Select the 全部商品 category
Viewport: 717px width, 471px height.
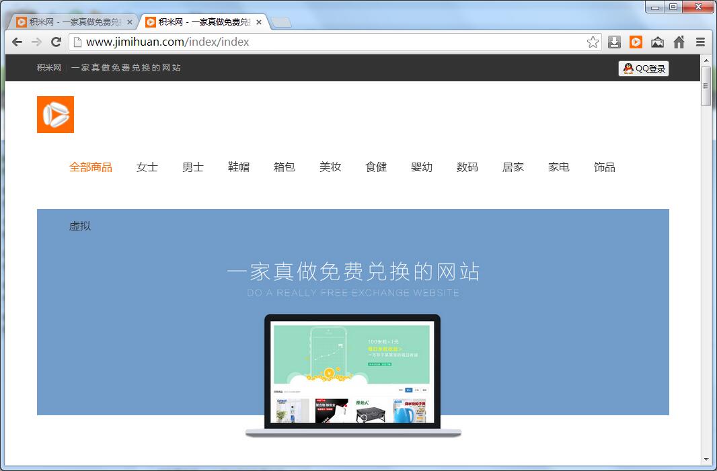91,167
